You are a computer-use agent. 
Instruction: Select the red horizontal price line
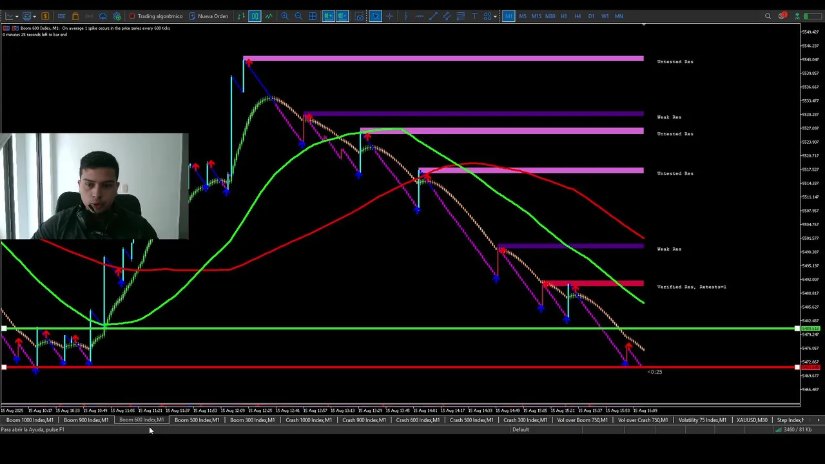[x=400, y=367]
